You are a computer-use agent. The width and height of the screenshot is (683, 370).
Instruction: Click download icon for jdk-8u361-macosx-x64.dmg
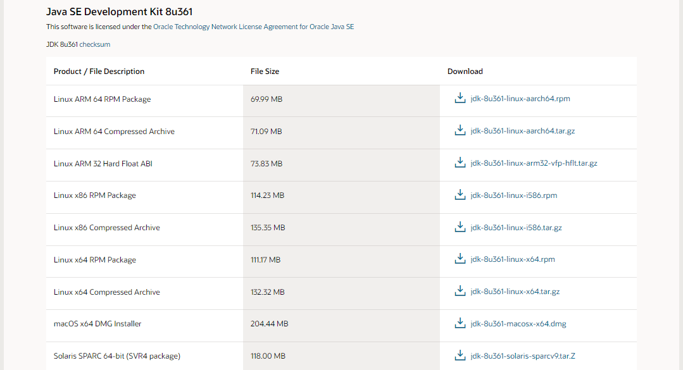coord(460,323)
